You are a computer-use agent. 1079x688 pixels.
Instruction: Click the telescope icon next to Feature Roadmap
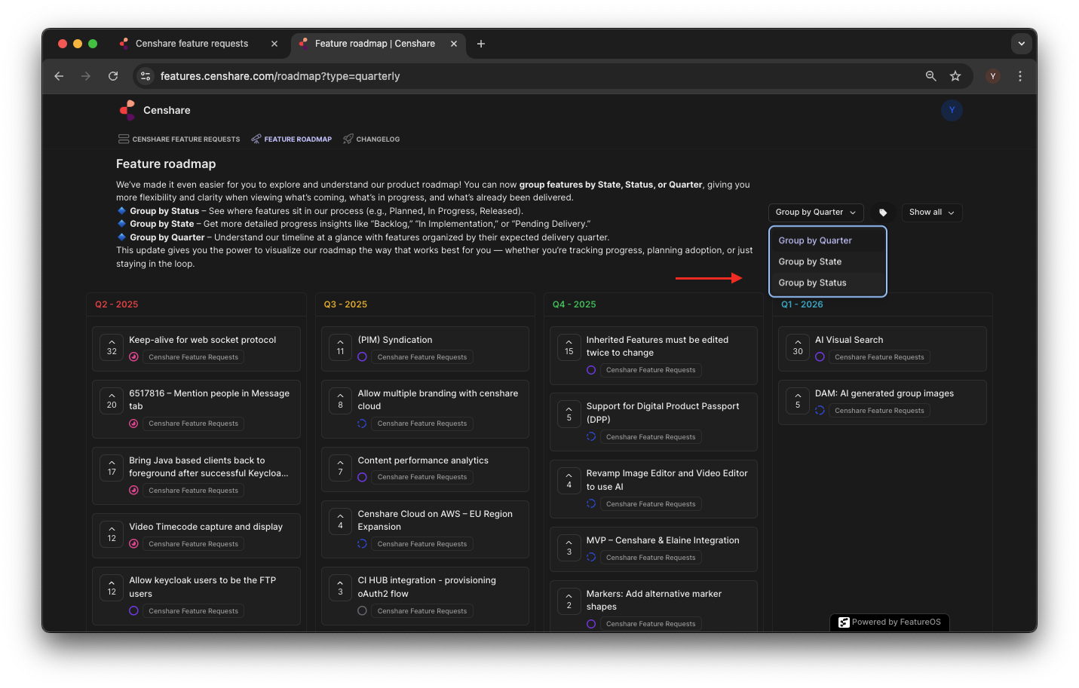click(x=256, y=139)
